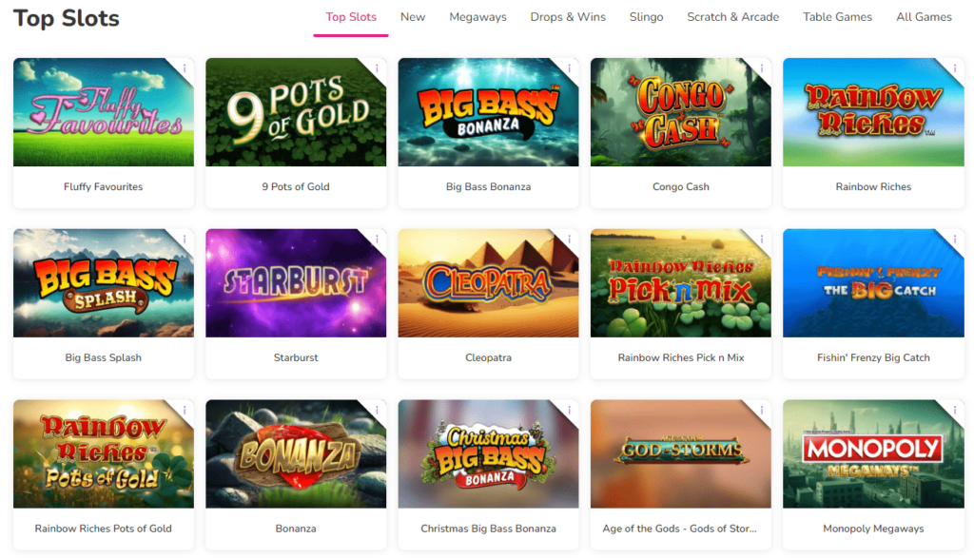Show info for Big Bass Bonanza tile

570,68
